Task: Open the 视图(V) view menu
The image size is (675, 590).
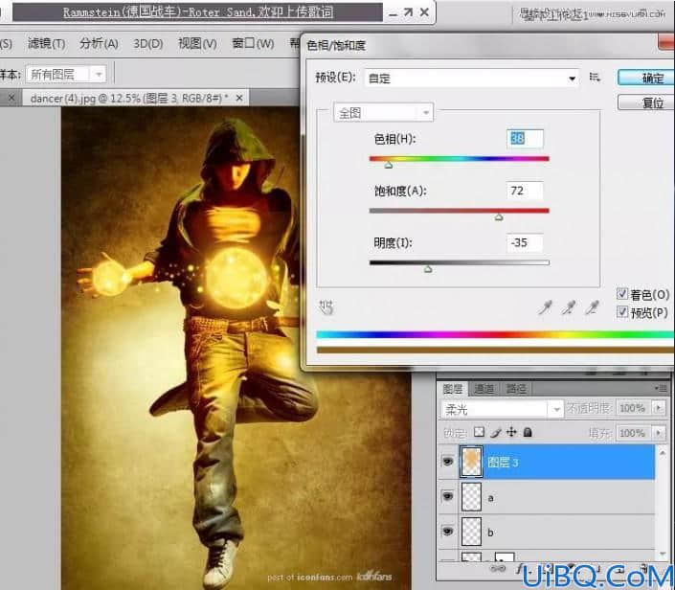Action: pos(197,43)
